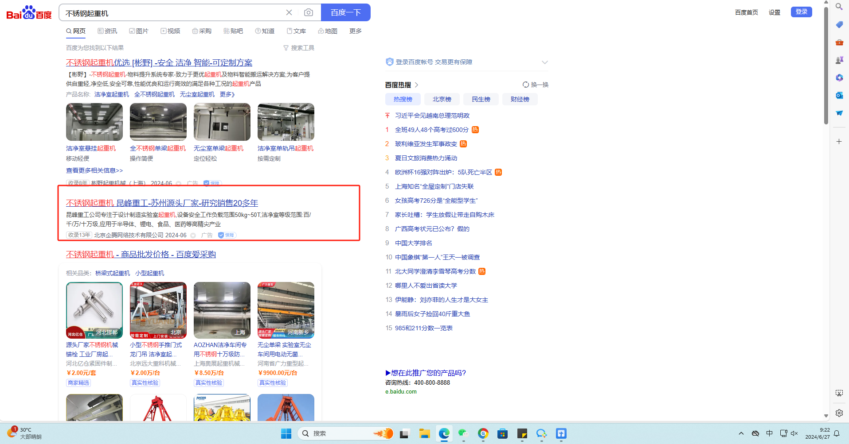Viewport: 849px width, 444px height.
Task: Click the volume icon in the system tray
Action: 794,433
